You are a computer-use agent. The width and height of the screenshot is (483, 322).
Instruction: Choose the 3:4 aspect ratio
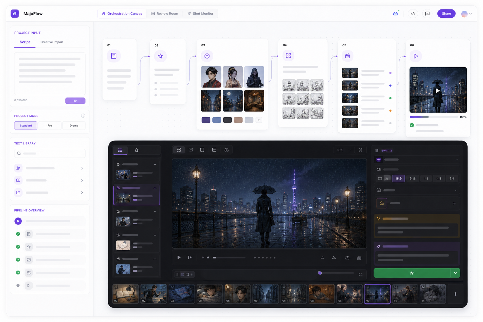tap(452, 179)
